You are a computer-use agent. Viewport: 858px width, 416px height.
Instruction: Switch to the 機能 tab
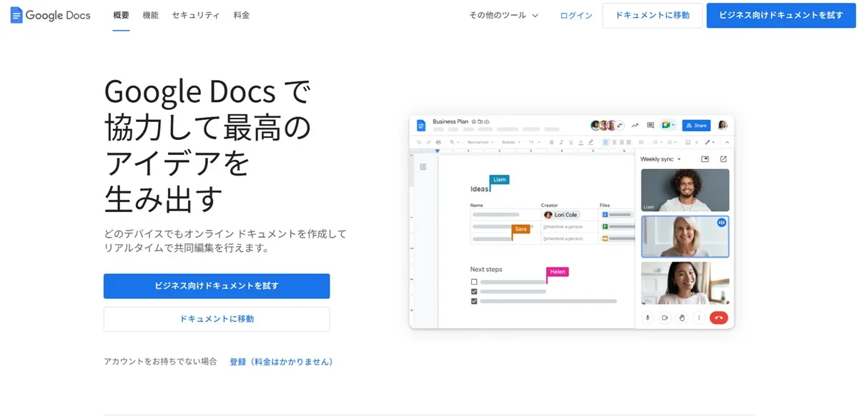[x=150, y=14]
